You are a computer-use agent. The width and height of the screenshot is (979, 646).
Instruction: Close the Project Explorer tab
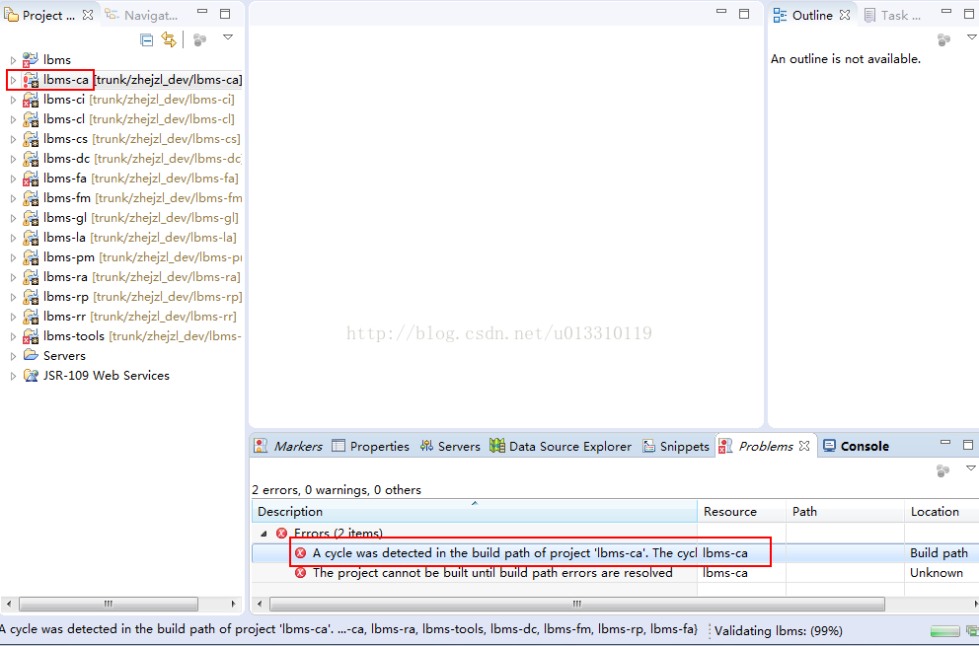click(x=88, y=15)
